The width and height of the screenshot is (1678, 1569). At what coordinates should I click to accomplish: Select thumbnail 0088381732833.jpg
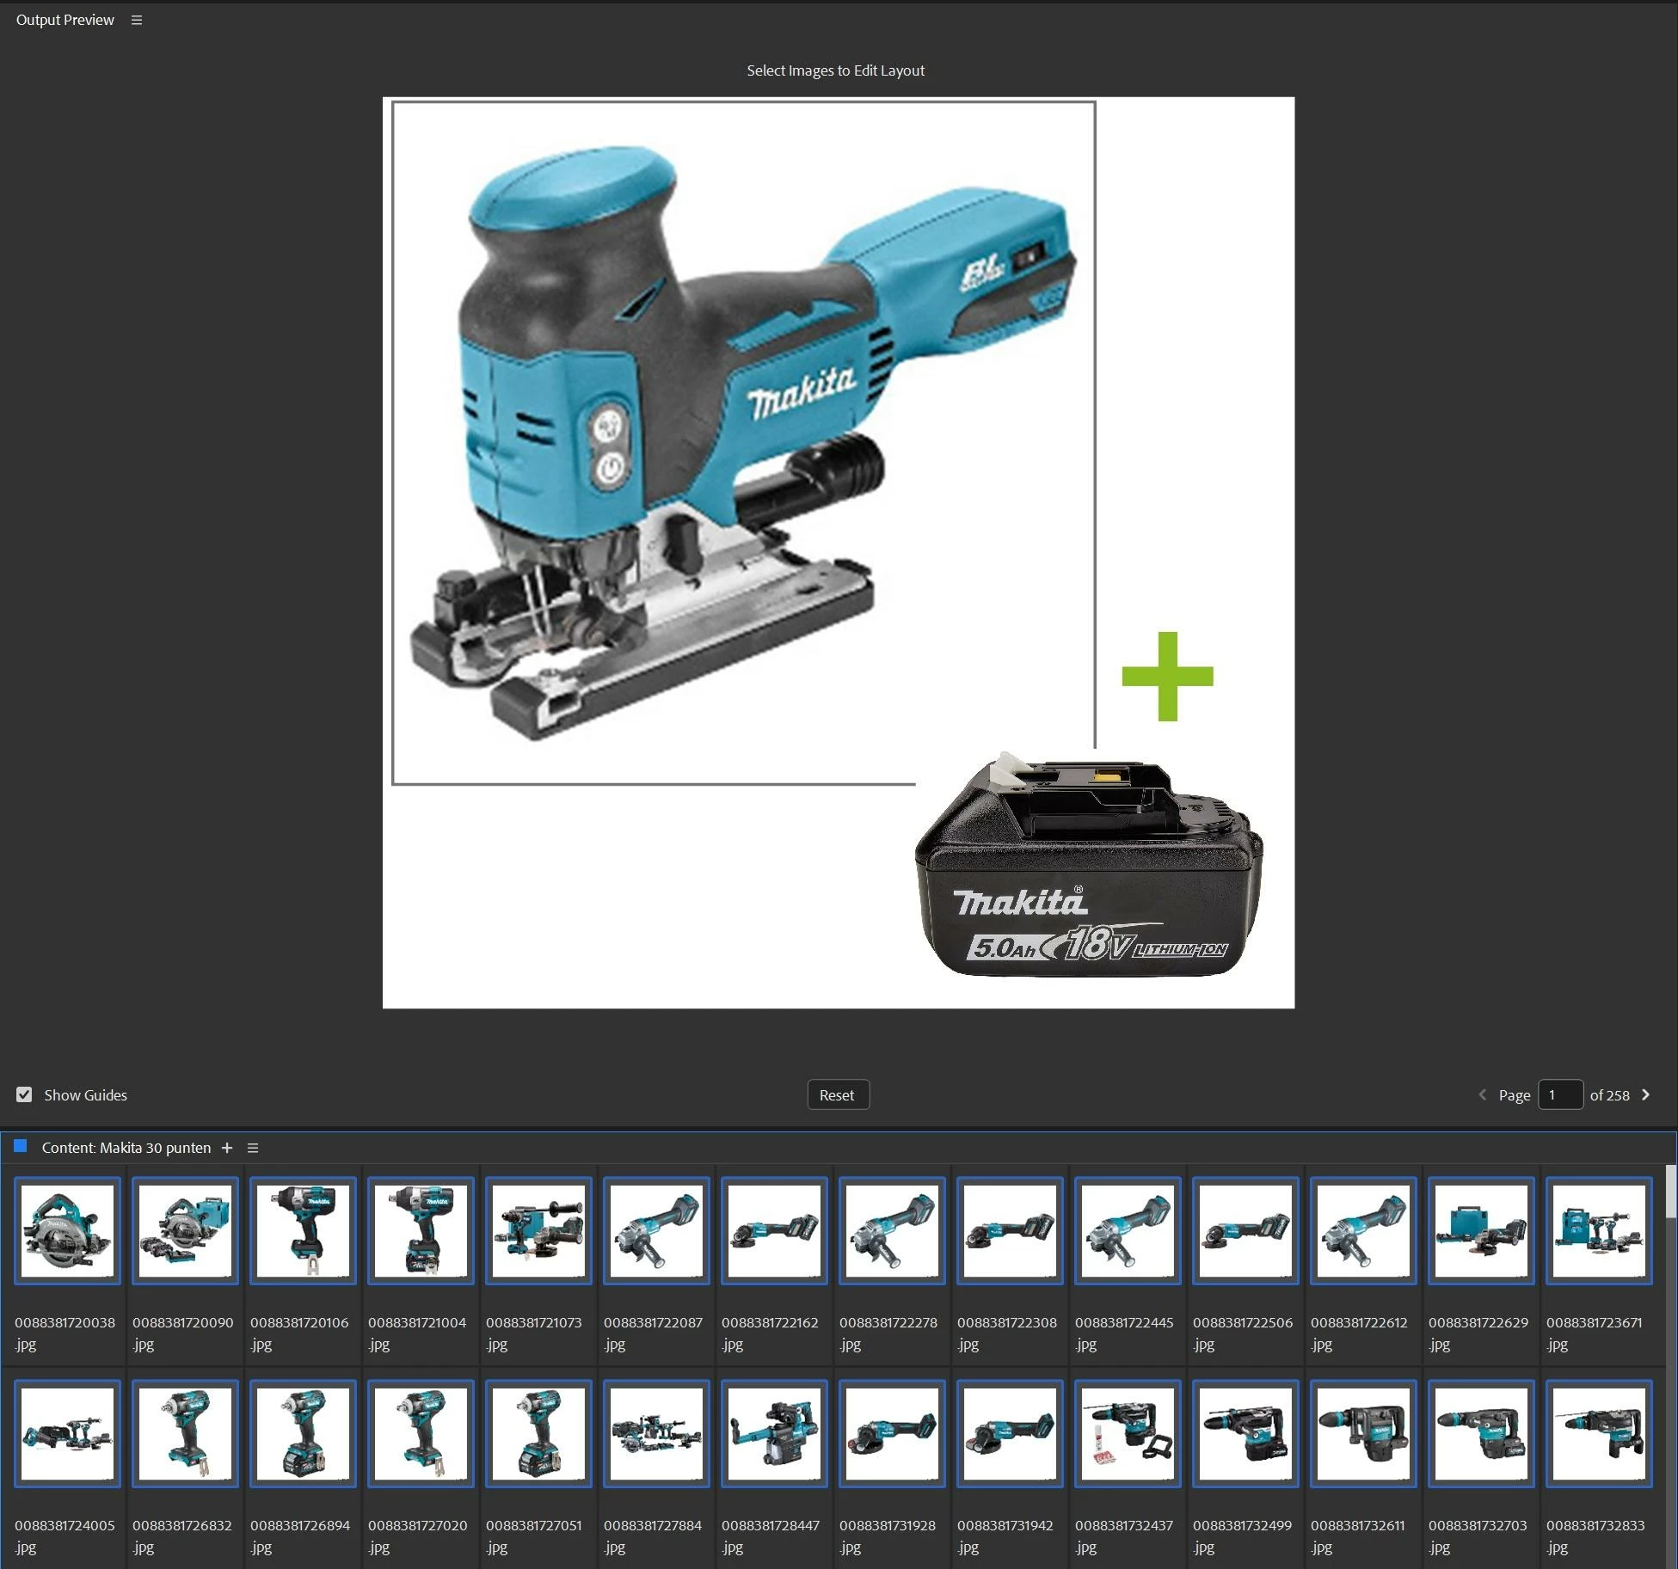tap(1599, 1433)
